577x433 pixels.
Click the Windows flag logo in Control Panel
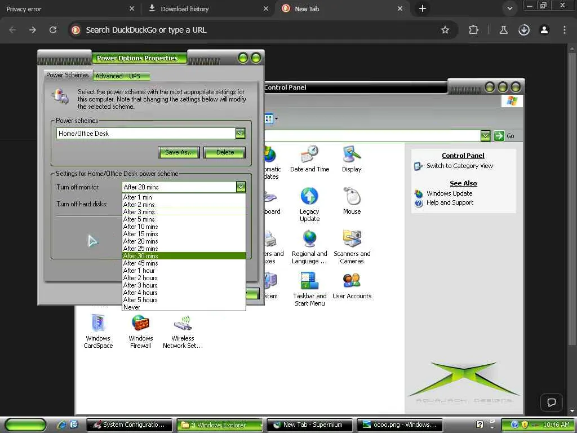click(x=512, y=101)
